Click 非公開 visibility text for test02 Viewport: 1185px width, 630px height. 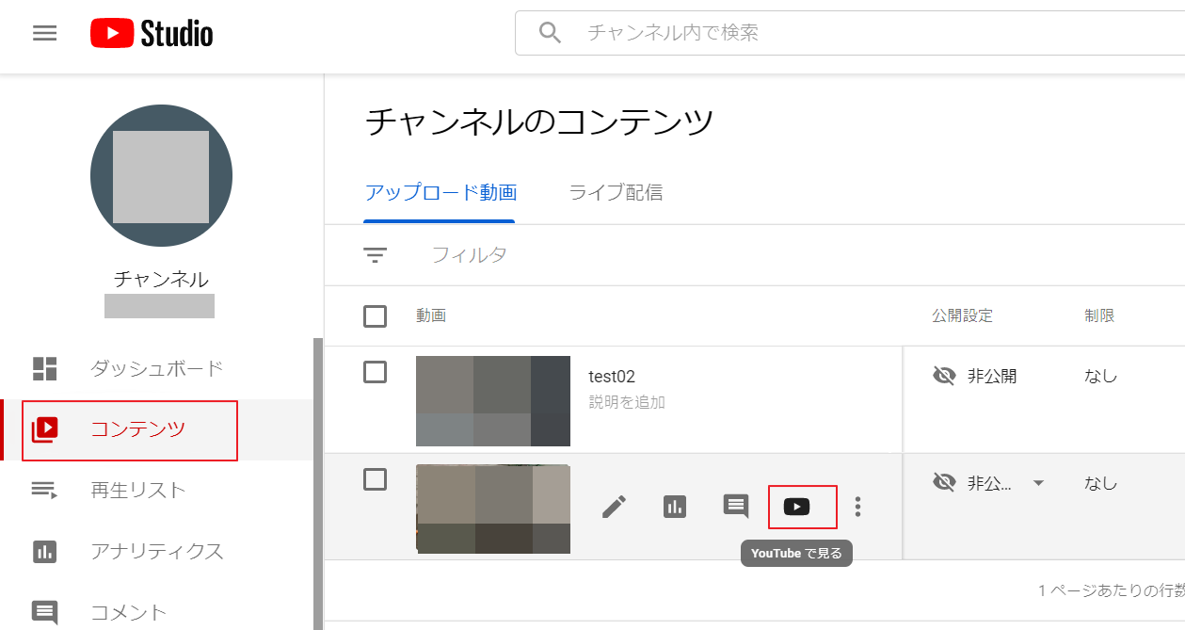992,377
